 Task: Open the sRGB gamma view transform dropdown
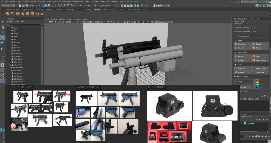pyautogui.click(x=163, y=22)
